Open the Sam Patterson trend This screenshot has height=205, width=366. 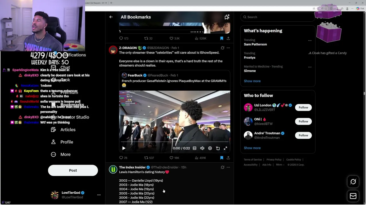pos(255,44)
